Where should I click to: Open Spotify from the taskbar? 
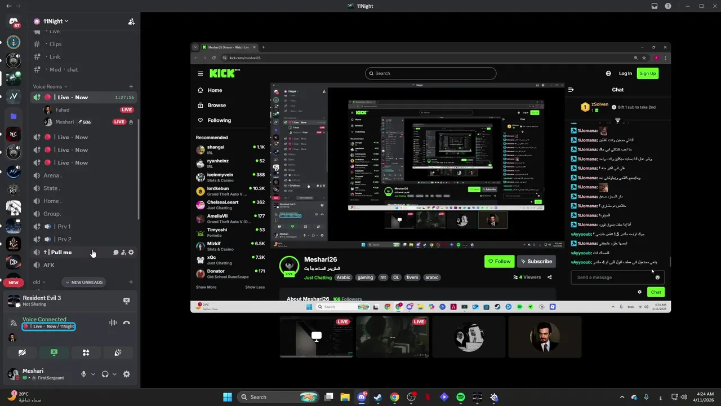pyautogui.click(x=461, y=397)
